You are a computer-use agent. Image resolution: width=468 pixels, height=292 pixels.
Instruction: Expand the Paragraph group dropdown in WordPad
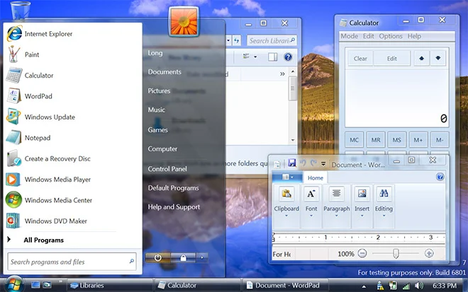coord(336,215)
